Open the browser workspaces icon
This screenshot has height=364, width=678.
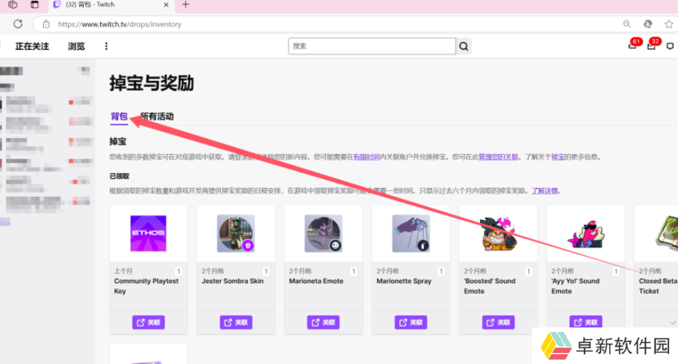[13, 5]
